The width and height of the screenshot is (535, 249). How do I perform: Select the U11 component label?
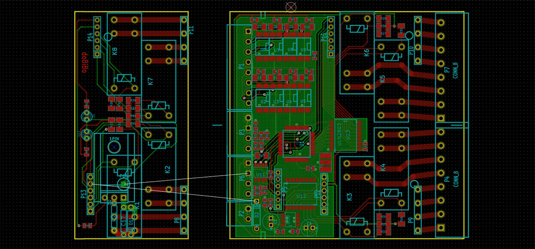tap(260, 174)
